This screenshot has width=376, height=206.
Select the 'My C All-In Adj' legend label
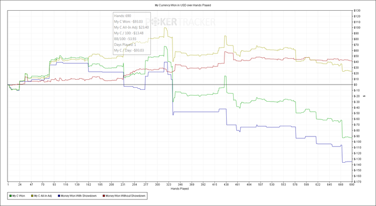42,196
